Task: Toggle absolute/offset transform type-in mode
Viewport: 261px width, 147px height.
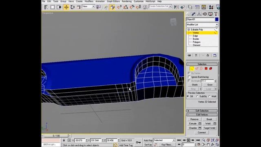Action: click(69, 140)
